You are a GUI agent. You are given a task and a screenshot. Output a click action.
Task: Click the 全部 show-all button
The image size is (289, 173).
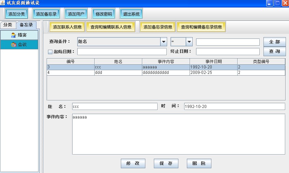point(275,42)
